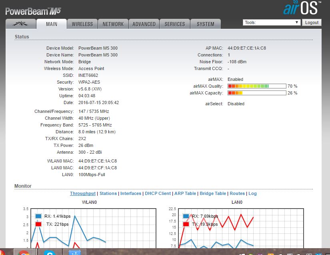Screen dimensions: 330x255
Task: Select the Noise Floor value -108 dBm
Action: (237, 62)
